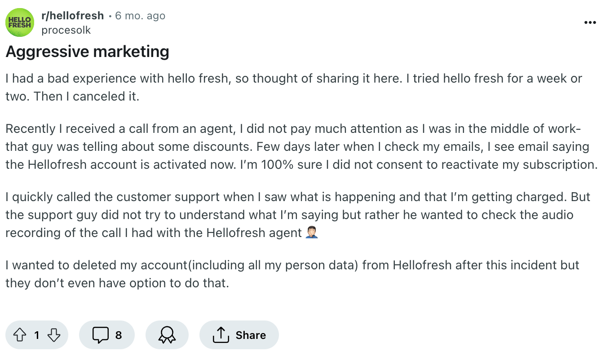Image resolution: width=610 pixels, height=360 pixels.
Task: Click the paragraph starting I had a bad experience
Action: [x=294, y=88]
